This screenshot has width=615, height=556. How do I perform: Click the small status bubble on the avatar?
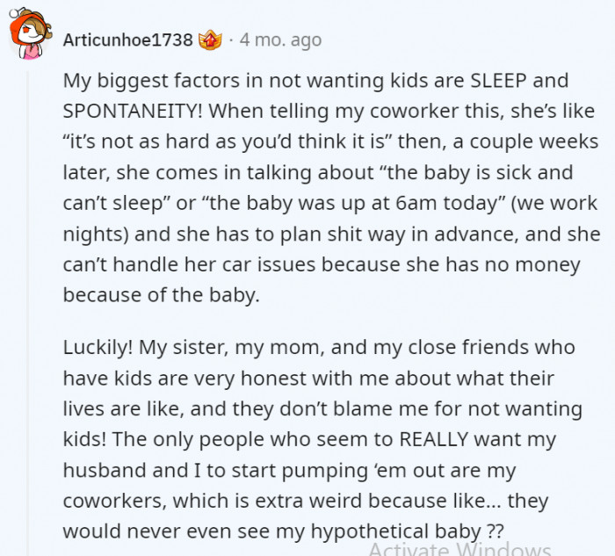click(14, 13)
